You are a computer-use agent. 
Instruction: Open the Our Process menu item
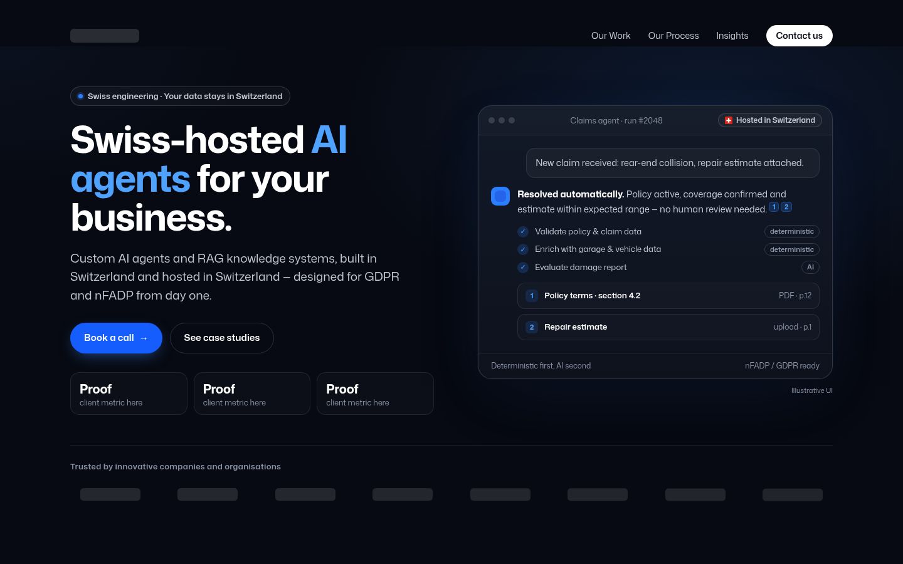(673, 36)
